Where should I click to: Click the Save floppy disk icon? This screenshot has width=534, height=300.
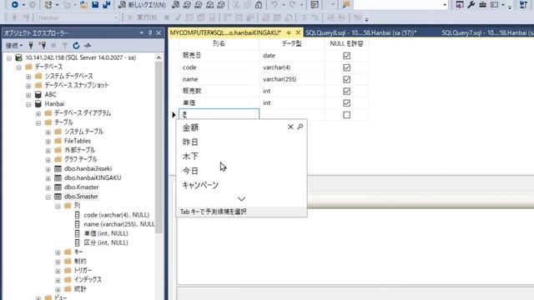[95, 5]
